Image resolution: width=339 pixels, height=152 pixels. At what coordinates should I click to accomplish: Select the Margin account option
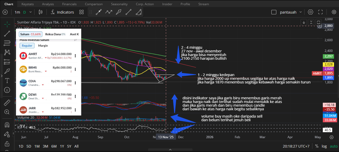click(43, 46)
